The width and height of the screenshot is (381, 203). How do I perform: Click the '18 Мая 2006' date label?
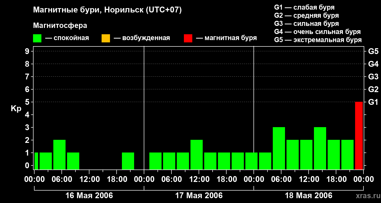click(309, 196)
